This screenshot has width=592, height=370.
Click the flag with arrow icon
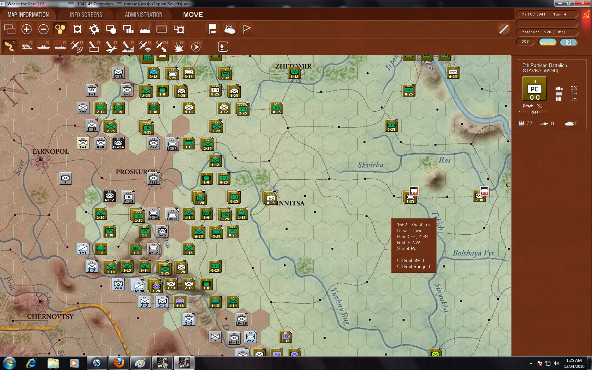tap(212, 29)
